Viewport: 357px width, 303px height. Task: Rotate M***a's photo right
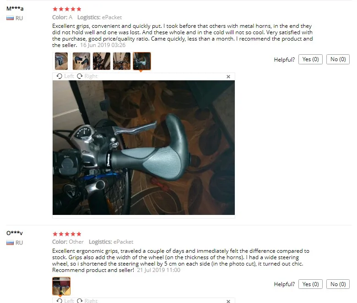pyautogui.click(x=87, y=76)
